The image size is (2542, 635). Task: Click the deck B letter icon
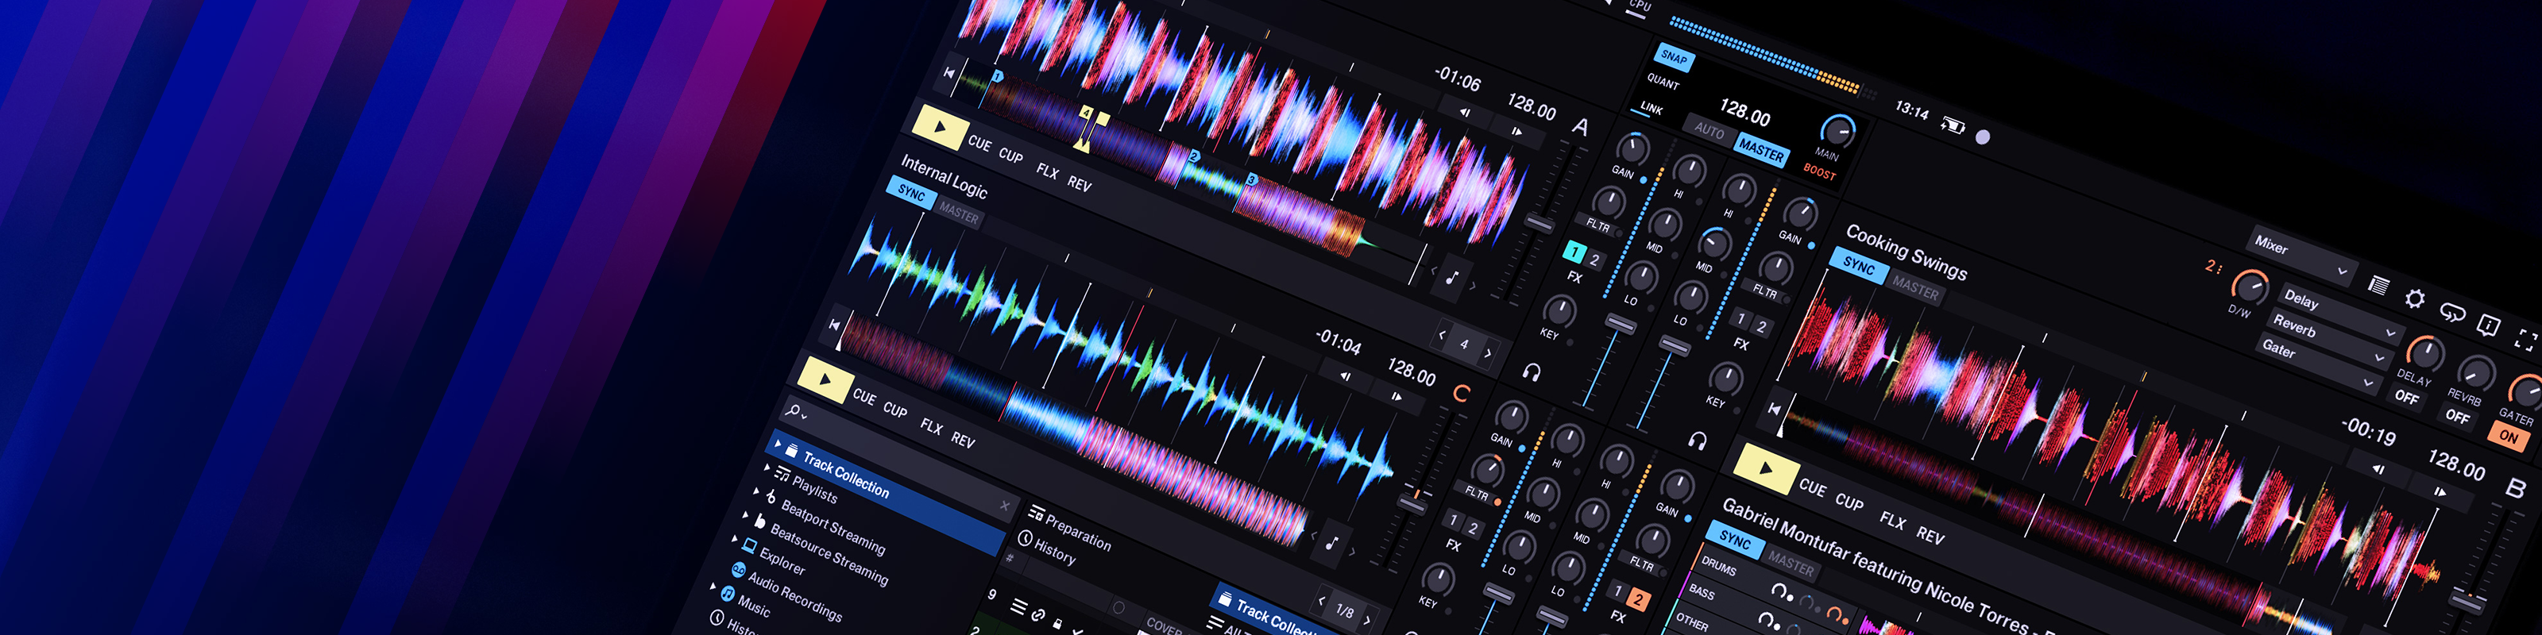(x=2515, y=487)
